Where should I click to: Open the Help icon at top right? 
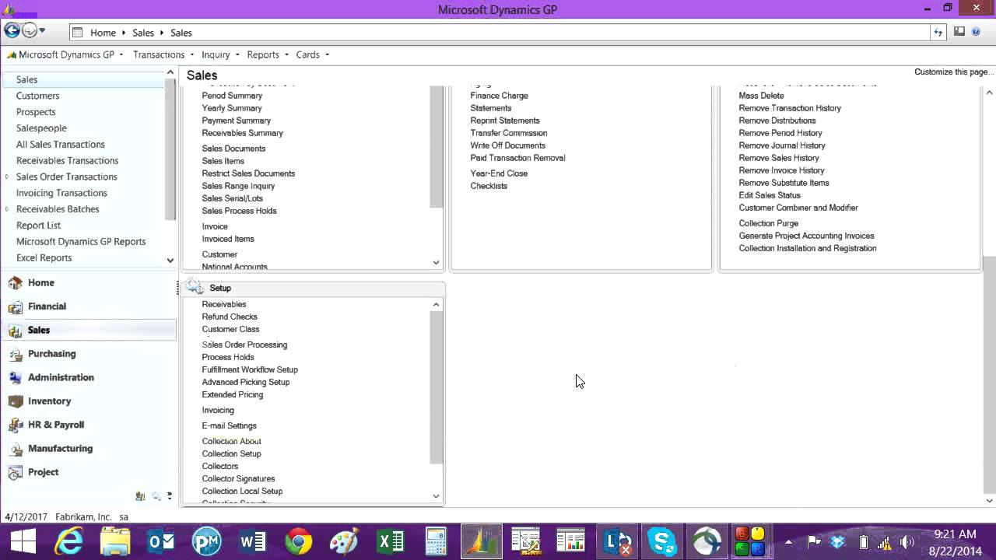[977, 32]
